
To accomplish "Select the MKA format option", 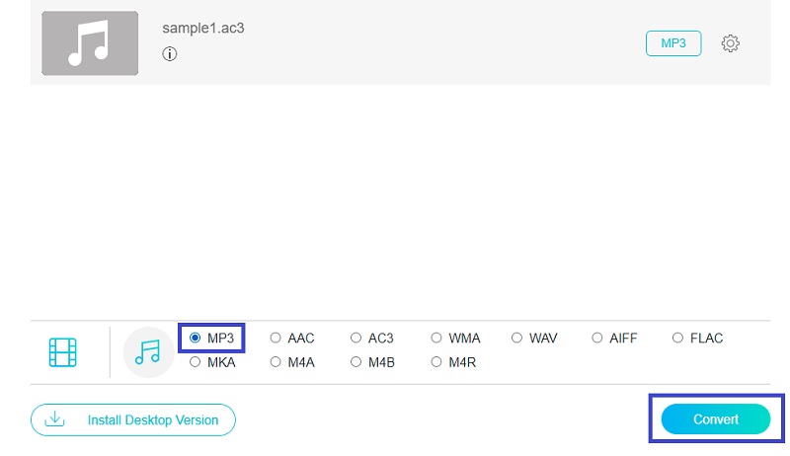I will click(195, 362).
